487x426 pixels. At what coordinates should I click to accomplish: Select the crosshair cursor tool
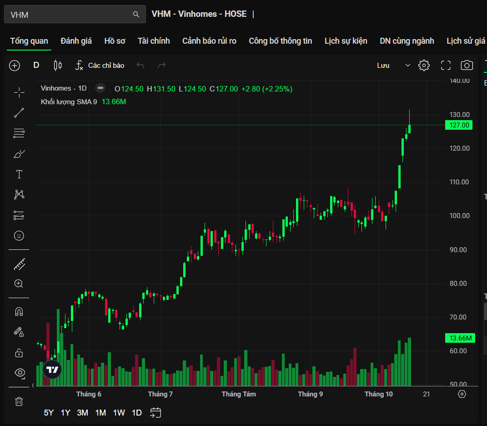tap(19, 93)
